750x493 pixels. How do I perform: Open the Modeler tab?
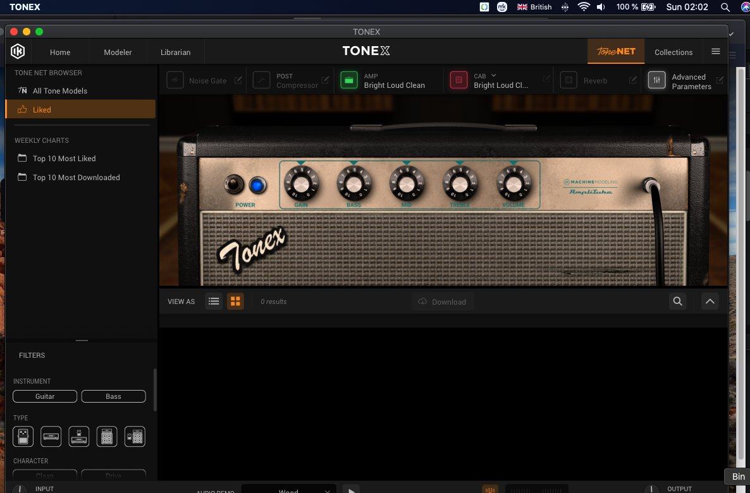(118, 52)
